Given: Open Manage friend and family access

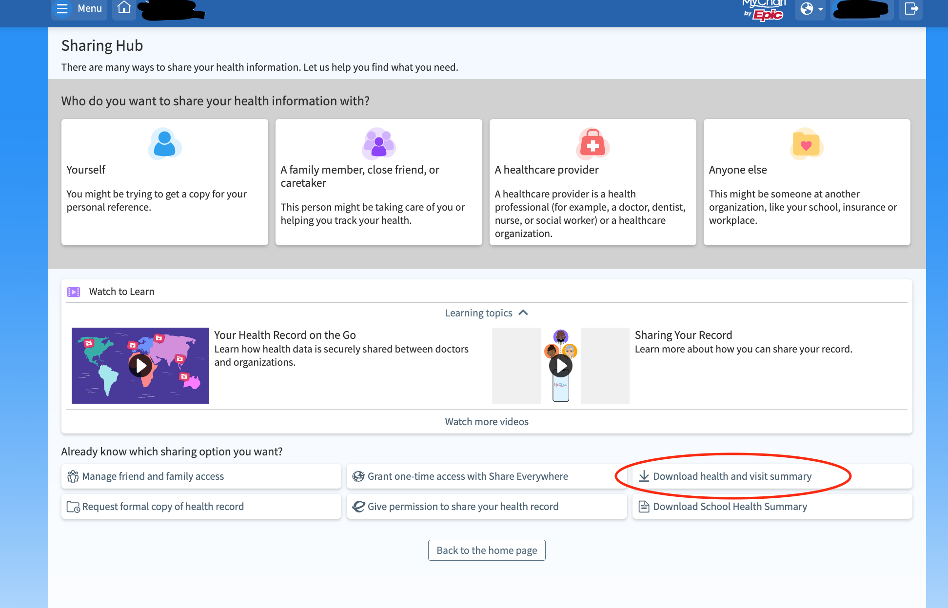Looking at the screenshot, I should (x=201, y=476).
